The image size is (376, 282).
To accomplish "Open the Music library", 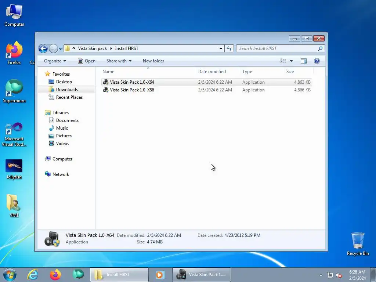I will 62,128.
